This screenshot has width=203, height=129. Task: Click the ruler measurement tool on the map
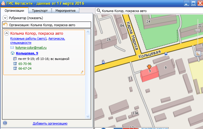point(198,54)
